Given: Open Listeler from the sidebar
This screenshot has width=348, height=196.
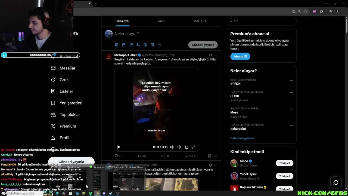Looking at the screenshot, I should [x=62, y=91].
